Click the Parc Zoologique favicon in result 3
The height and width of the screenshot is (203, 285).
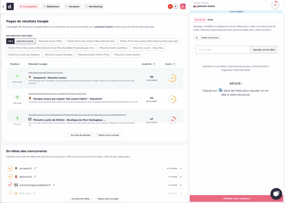click(30, 120)
